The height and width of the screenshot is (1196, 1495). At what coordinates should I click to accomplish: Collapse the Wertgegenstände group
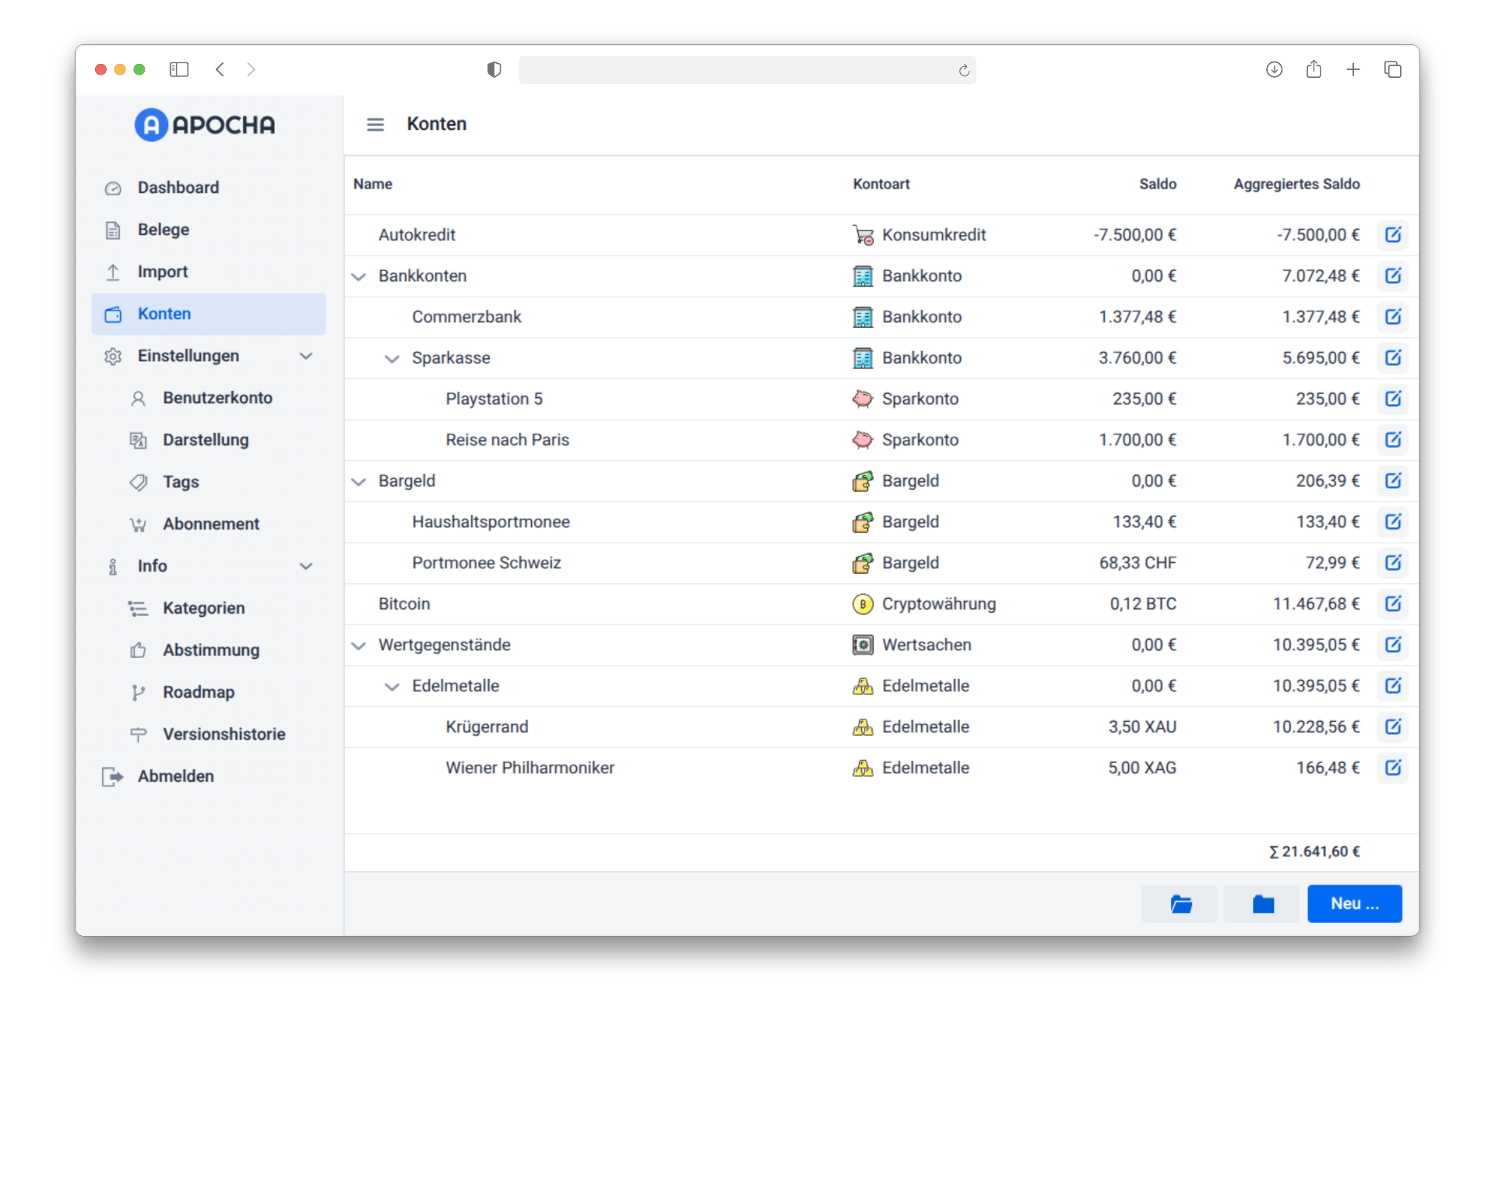point(359,645)
